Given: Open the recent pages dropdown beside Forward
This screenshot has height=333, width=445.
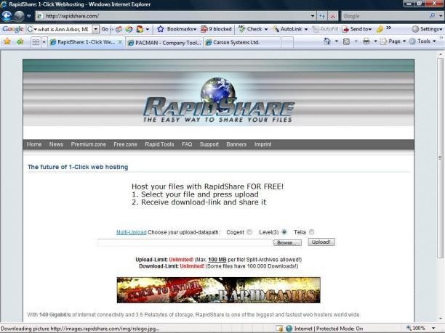Looking at the screenshot, I should tap(29, 16).
